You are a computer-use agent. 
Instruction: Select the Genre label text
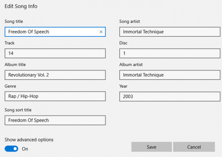10,86
